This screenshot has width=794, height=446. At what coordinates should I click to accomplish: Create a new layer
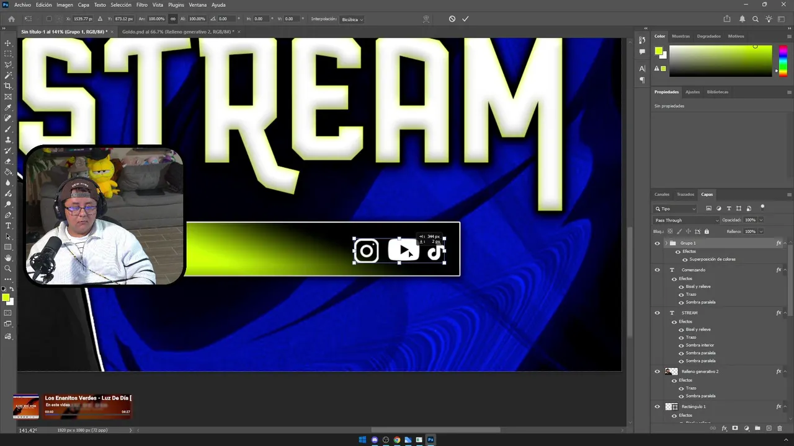click(x=769, y=428)
